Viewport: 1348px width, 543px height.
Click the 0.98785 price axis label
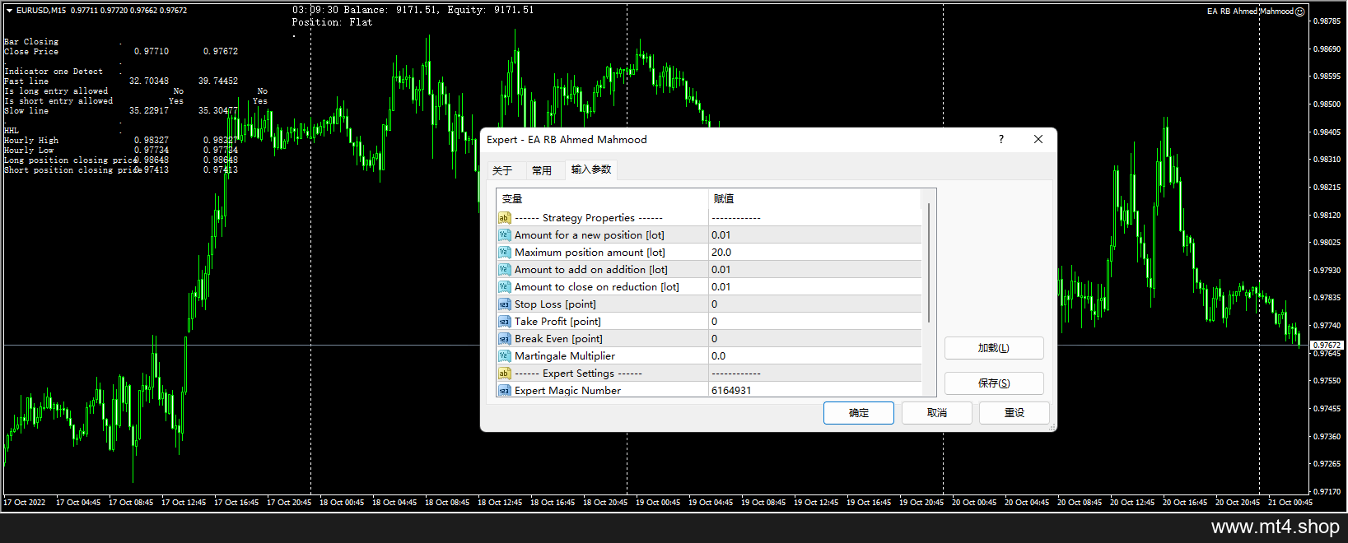pyautogui.click(x=1327, y=21)
